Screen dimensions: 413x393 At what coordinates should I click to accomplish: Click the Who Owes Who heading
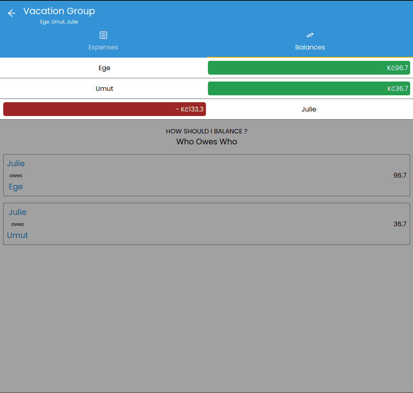coord(206,142)
